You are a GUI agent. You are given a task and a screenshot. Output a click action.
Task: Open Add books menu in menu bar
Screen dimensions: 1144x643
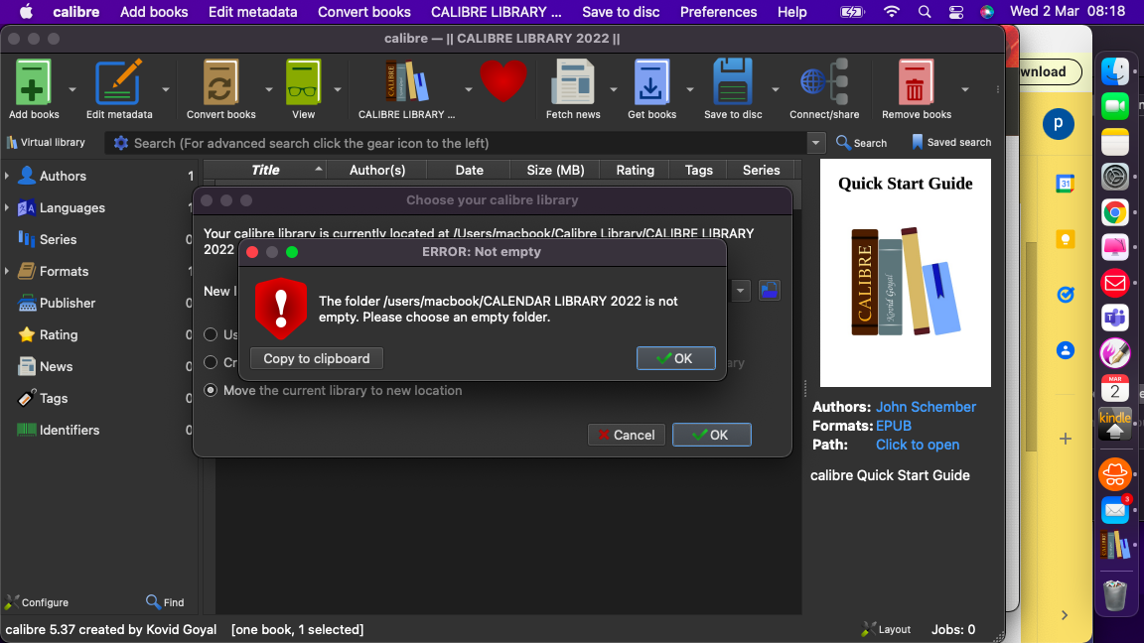point(154,12)
